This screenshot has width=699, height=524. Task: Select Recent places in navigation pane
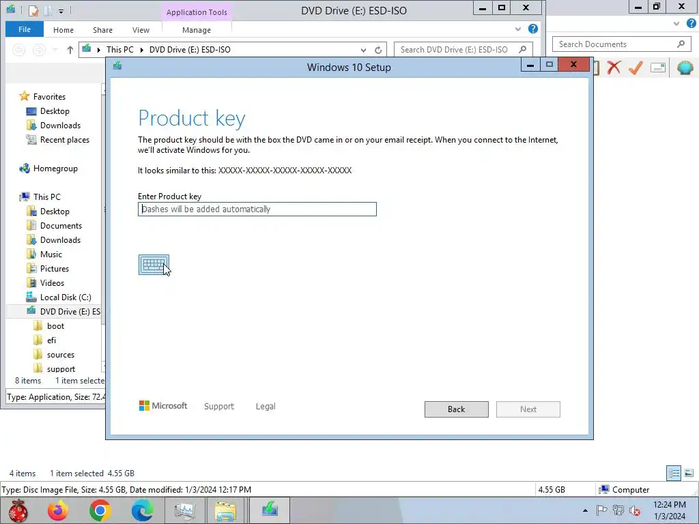point(65,139)
